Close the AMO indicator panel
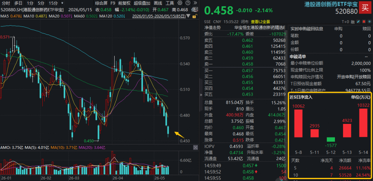The width and height of the screenshot is (373, 181). [195, 148]
